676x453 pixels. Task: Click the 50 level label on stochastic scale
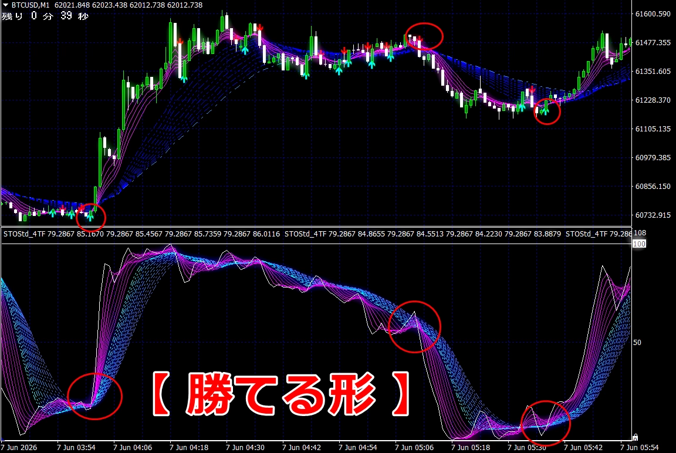coord(637,343)
